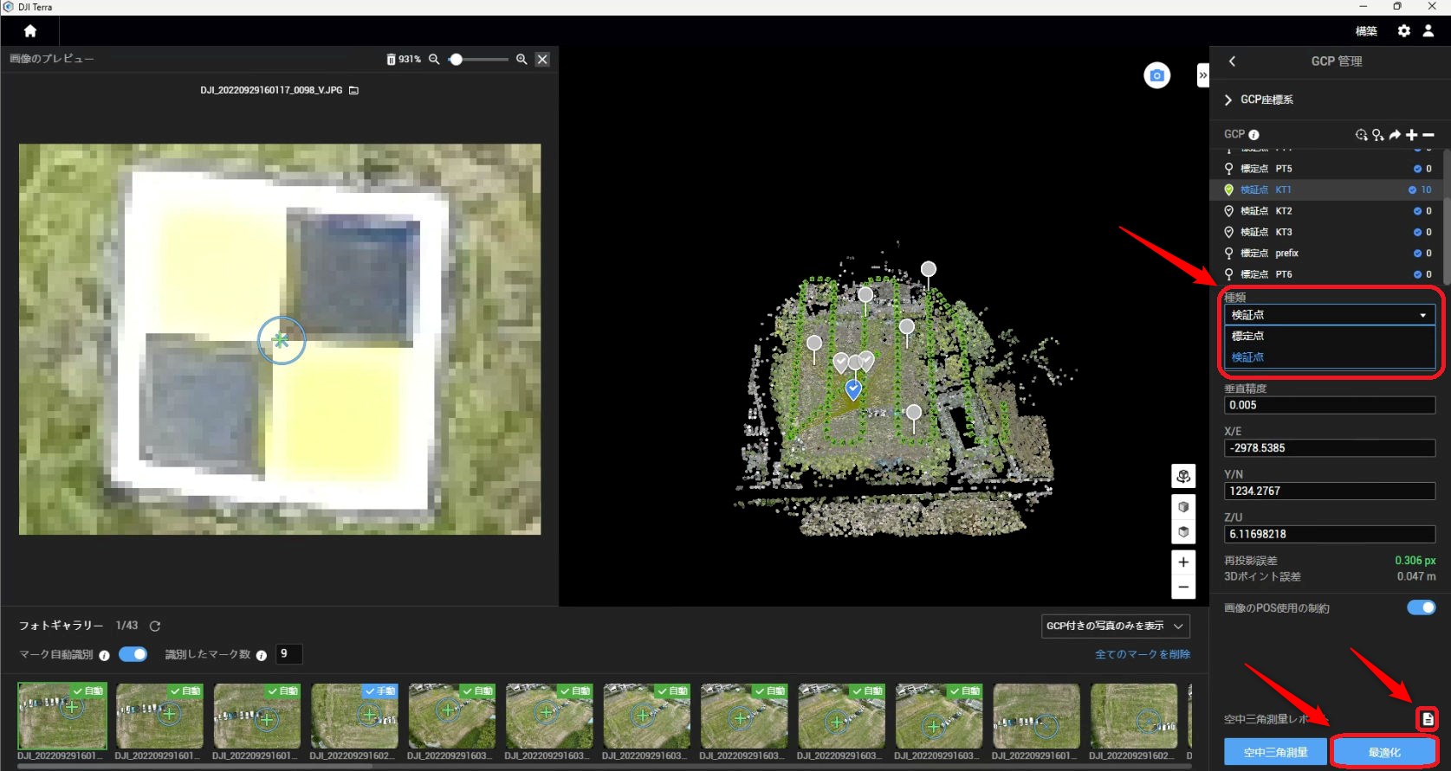
Task: Click the 最適化 button
Action: (x=1383, y=752)
